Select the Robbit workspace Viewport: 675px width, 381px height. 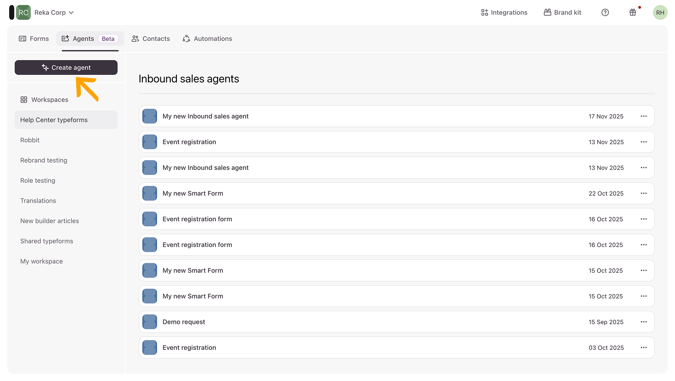pos(30,140)
